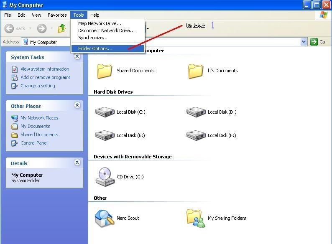The image size is (332, 244).
Task: Click the Hard Disk Drives group header
Action: [113, 92]
